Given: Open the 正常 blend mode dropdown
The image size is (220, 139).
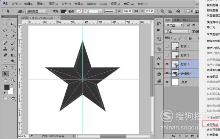Looking at the screenshot, I should point(177,31).
